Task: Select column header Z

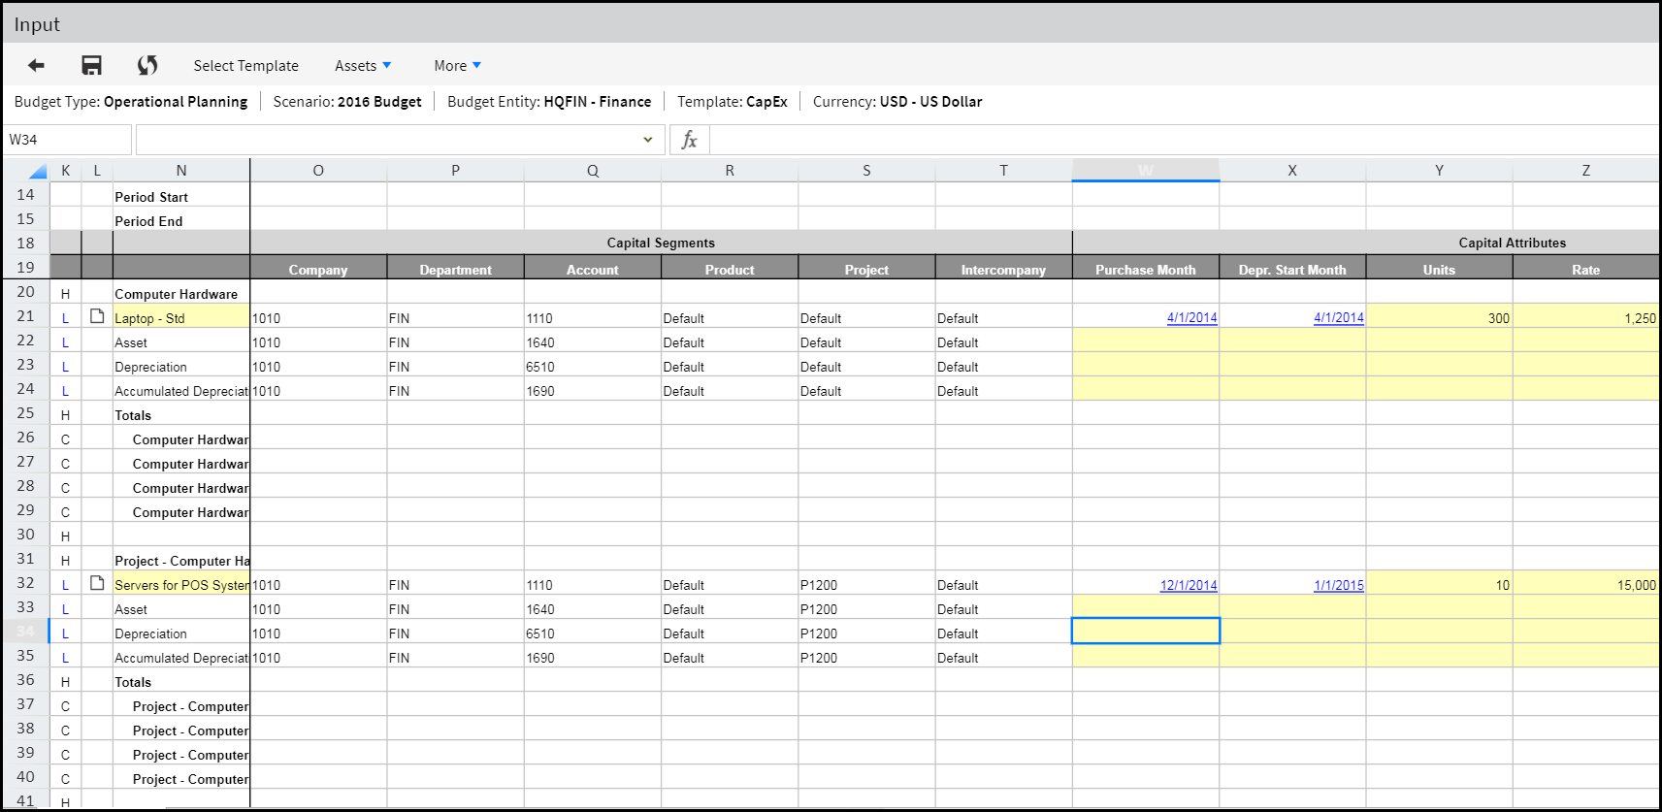Action: click(x=1585, y=171)
